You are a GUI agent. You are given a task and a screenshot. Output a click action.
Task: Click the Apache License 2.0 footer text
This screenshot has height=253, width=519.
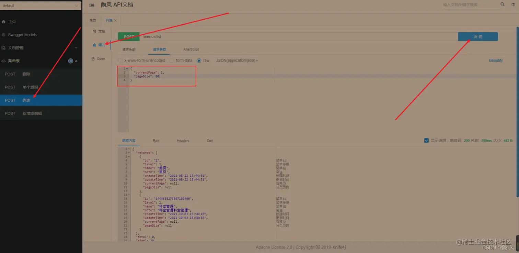(274, 247)
